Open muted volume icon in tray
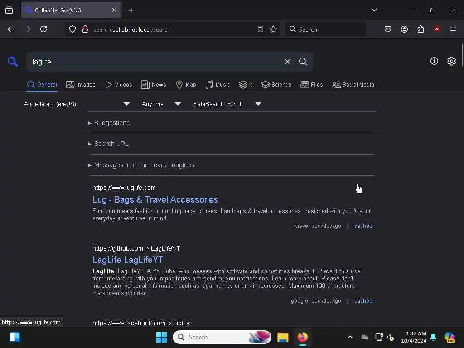464x348 pixels. tap(391, 337)
